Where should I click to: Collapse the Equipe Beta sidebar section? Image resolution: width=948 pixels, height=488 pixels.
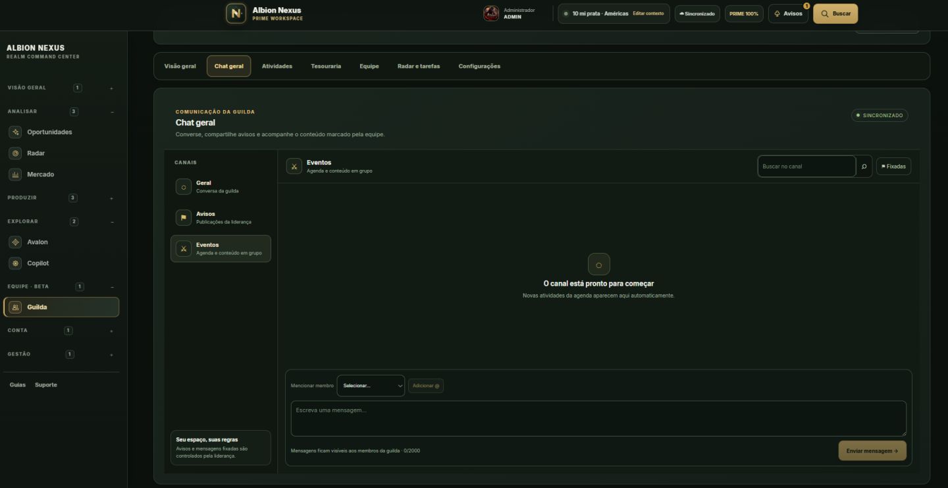click(x=112, y=287)
